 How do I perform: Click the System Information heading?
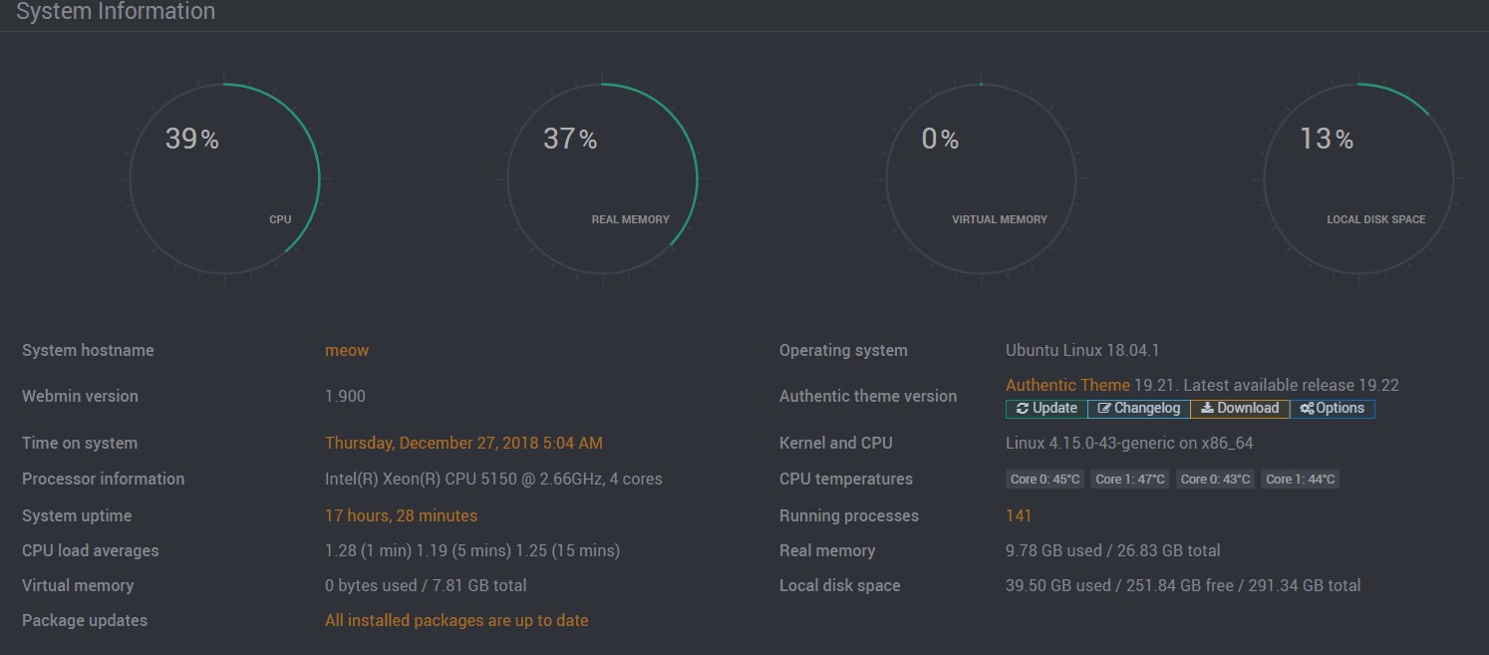click(116, 12)
